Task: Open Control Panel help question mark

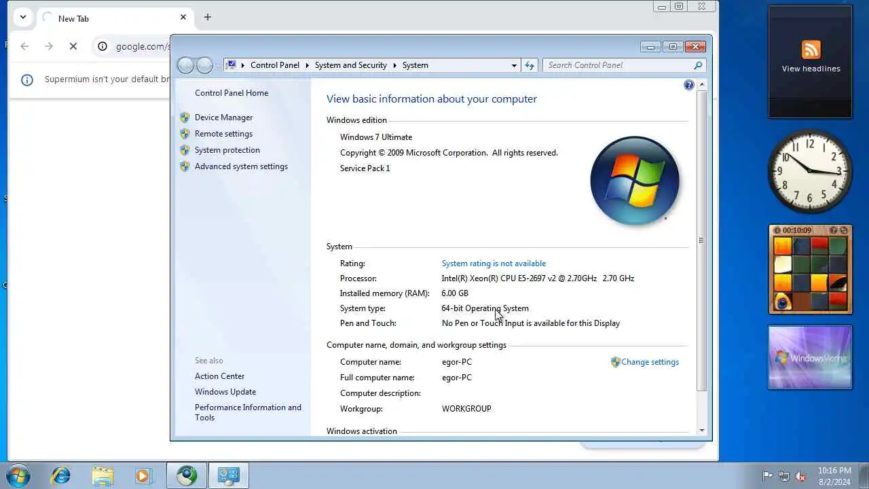Action: 689,85
